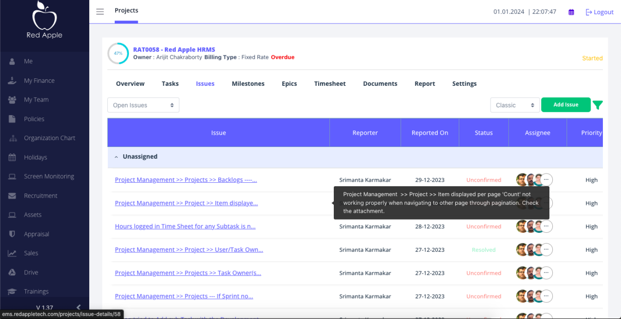Open the Report tab

tap(424, 84)
